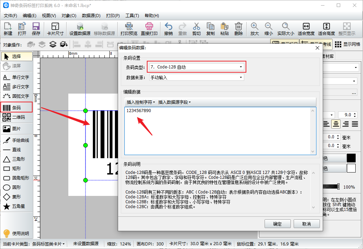The width and height of the screenshot is (363, 249).
Task: Open the 数据源(D) menu
Action: 91,16
